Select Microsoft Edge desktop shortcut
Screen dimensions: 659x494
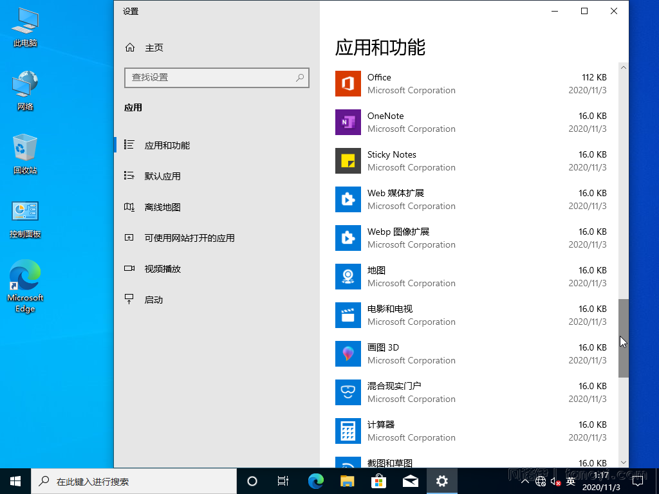click(x=25, y=286)
